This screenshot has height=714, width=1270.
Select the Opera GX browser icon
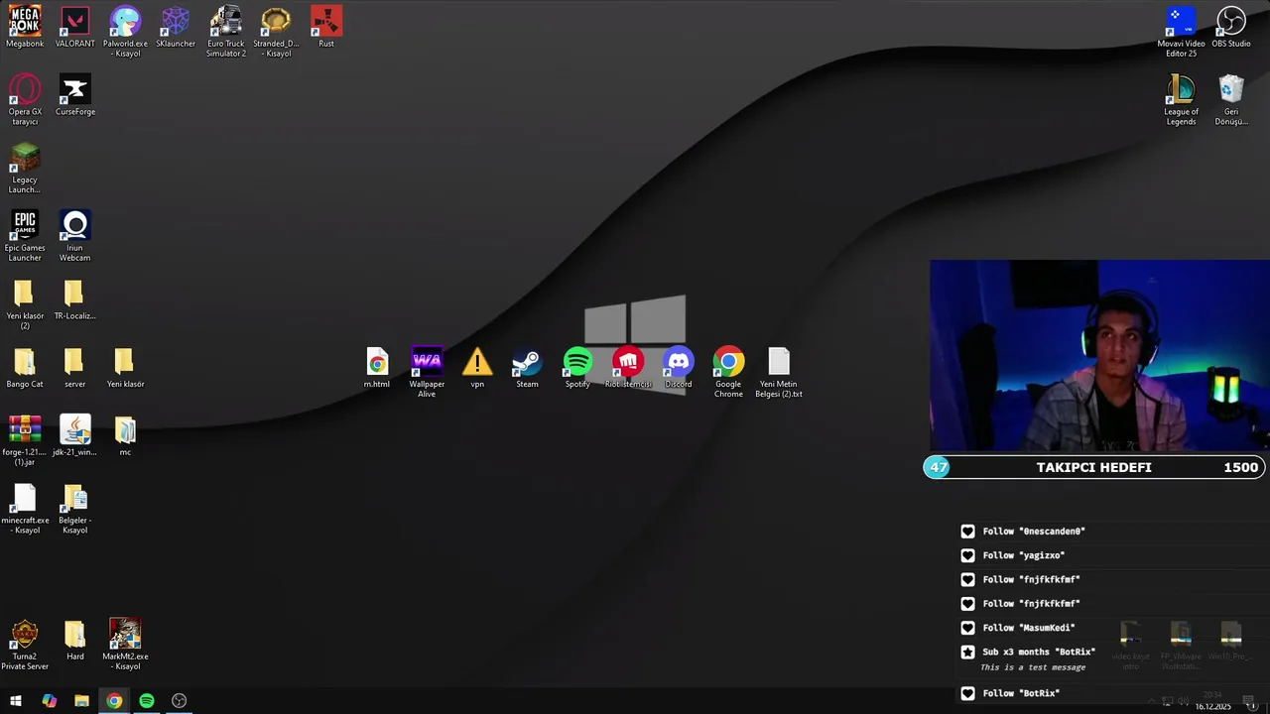click(x=25, y=99)
